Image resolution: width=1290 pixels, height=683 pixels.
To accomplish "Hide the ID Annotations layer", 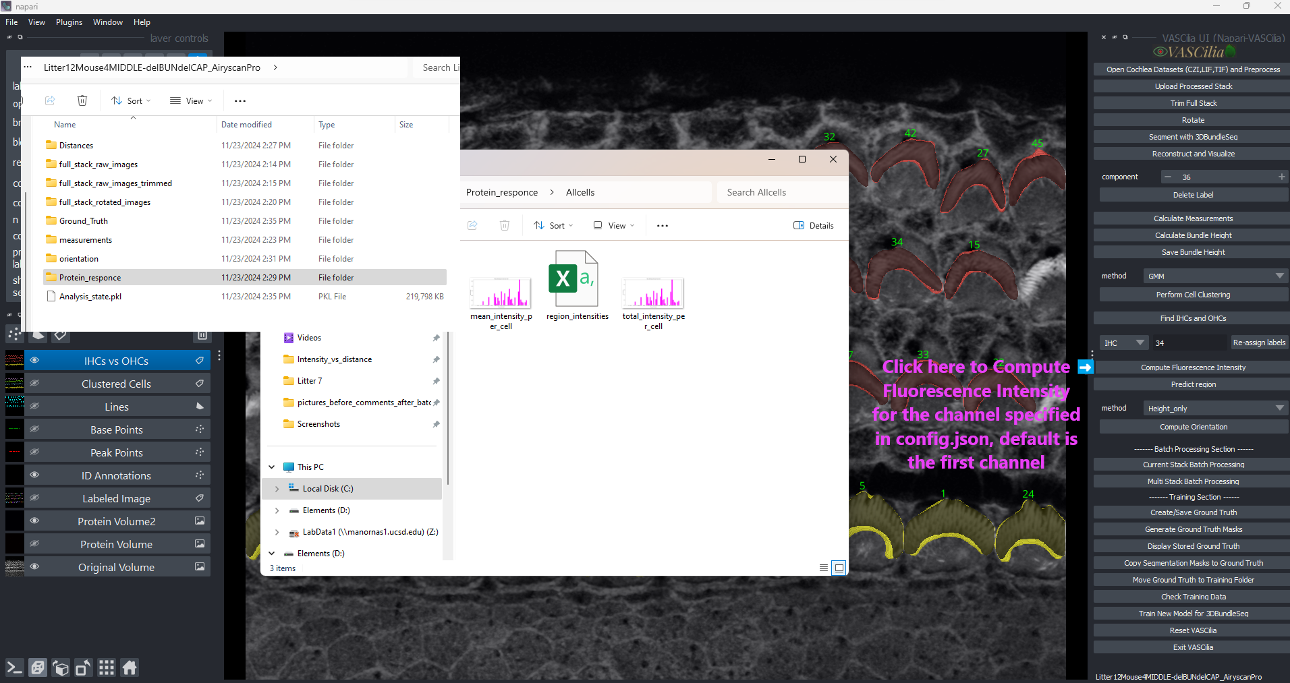I will 34,475.
